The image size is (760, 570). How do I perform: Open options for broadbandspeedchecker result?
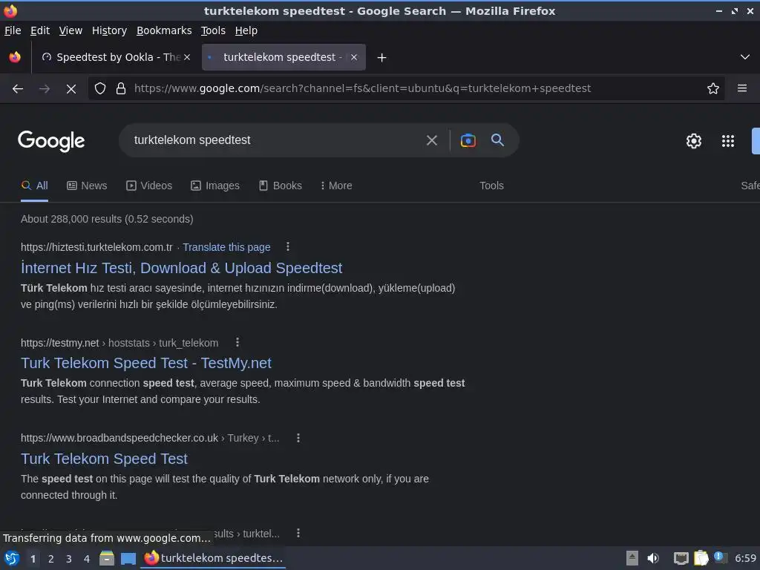click(x=298, y=438)
